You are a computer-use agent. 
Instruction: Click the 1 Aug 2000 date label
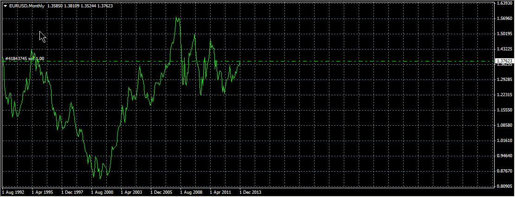[x=103, y=191]
